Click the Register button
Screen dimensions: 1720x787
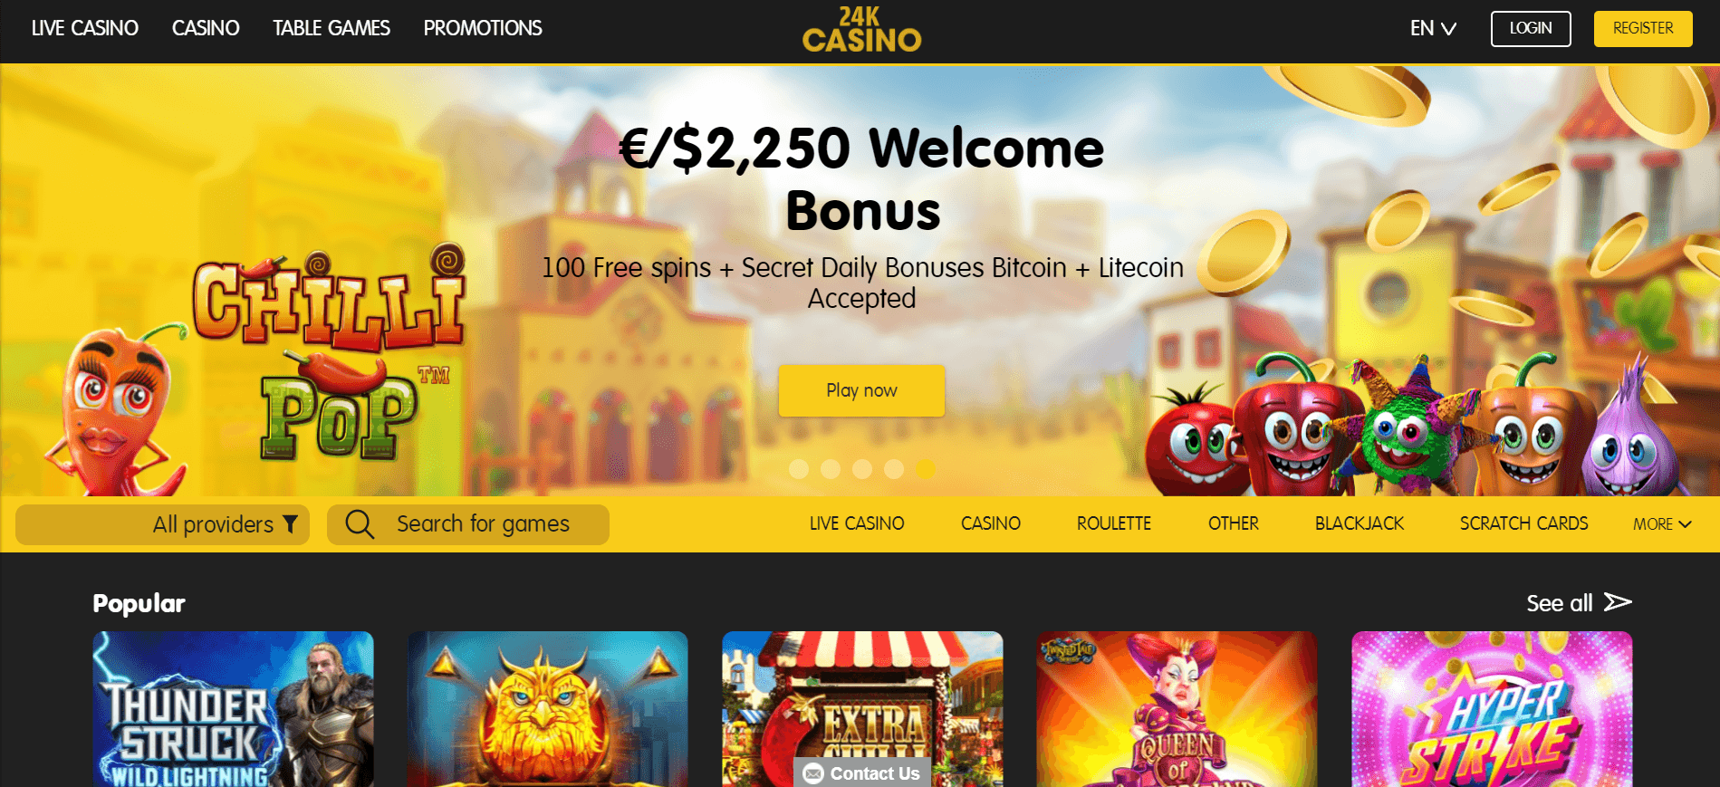pyautogui.click(x=1643, y=28)
